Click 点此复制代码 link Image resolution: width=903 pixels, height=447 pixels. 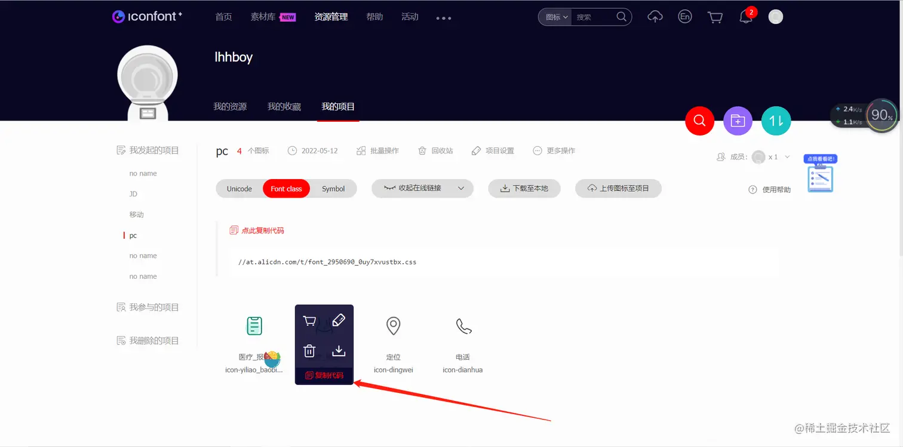(257, 230)
